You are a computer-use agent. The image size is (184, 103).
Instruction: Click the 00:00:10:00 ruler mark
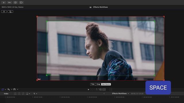point(38,97)
